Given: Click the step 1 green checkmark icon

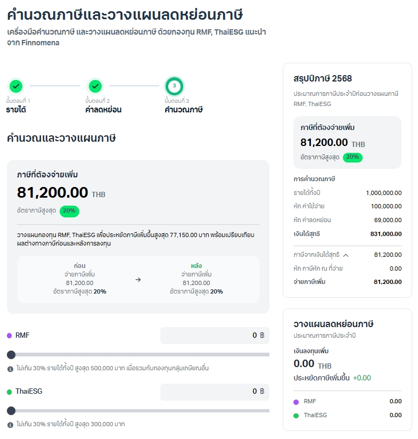Looking at the screenshot, I should 16,86.
